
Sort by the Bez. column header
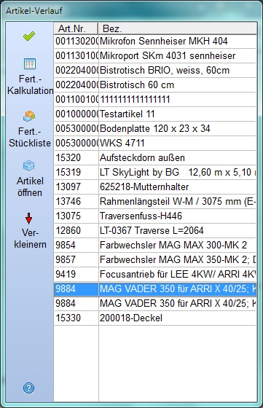tap(177, 28)
